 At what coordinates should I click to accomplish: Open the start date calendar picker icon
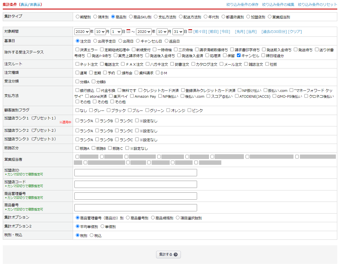pyautogui.click(x=128, y=31)
